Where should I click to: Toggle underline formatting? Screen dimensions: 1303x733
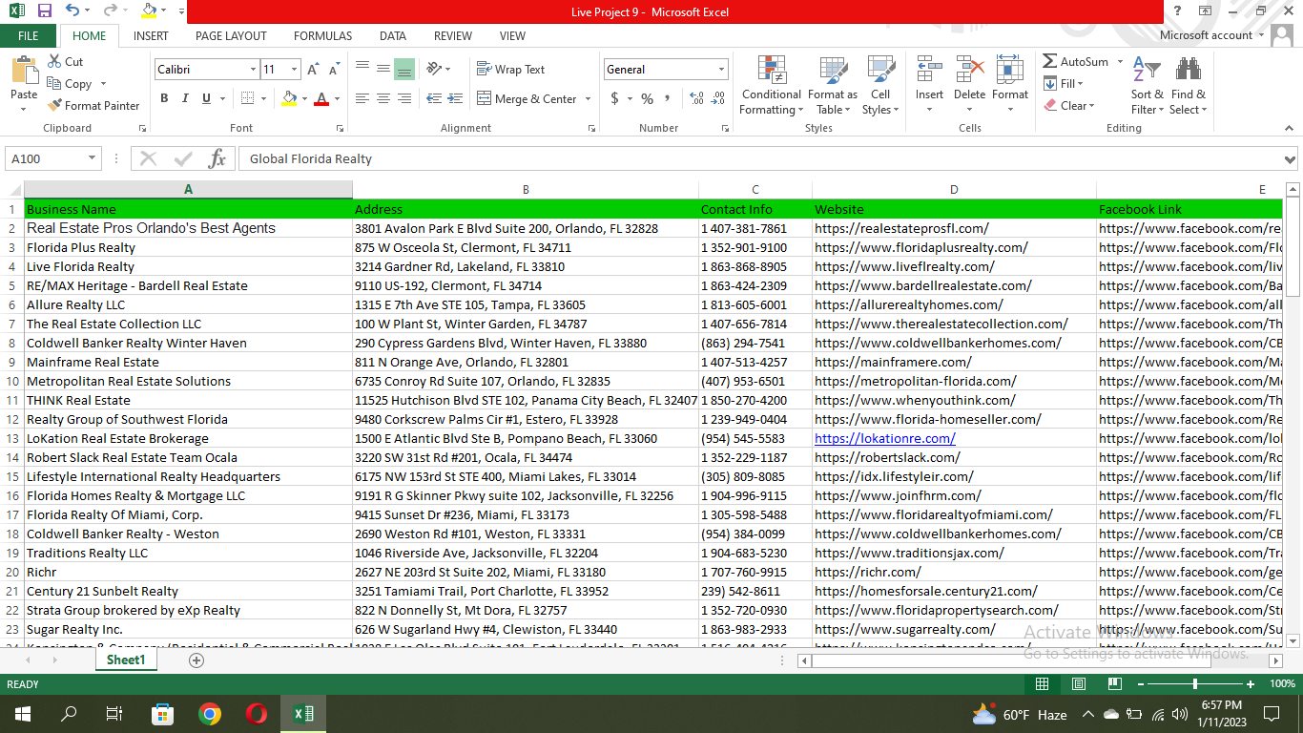[x=205, y=98]
